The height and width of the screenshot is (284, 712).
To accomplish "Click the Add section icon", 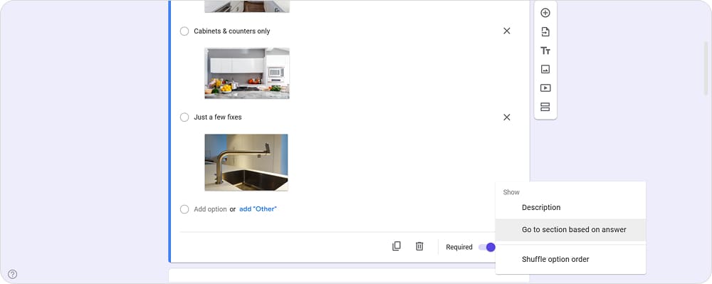I will 545,107.
